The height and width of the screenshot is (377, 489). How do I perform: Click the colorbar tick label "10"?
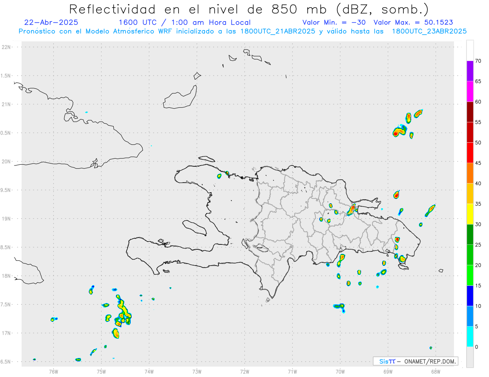(479, 306)
